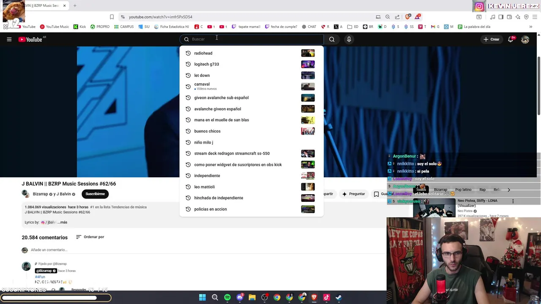541x304 pixels.
Task: Pick como poner widgvet de suscriptores suggestion
Action: coord(251,165)
